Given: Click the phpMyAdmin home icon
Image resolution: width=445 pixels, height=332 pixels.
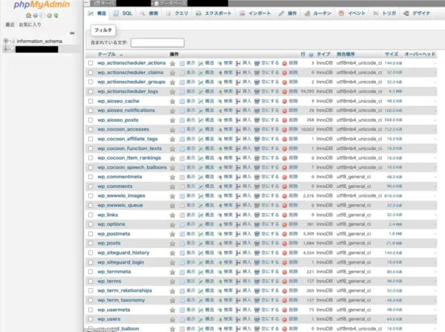Looking at the screenshot, I should (28, 16).
